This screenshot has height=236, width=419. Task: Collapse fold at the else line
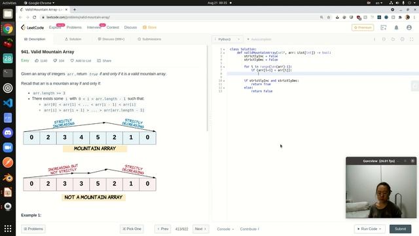(x=224, y=88)
